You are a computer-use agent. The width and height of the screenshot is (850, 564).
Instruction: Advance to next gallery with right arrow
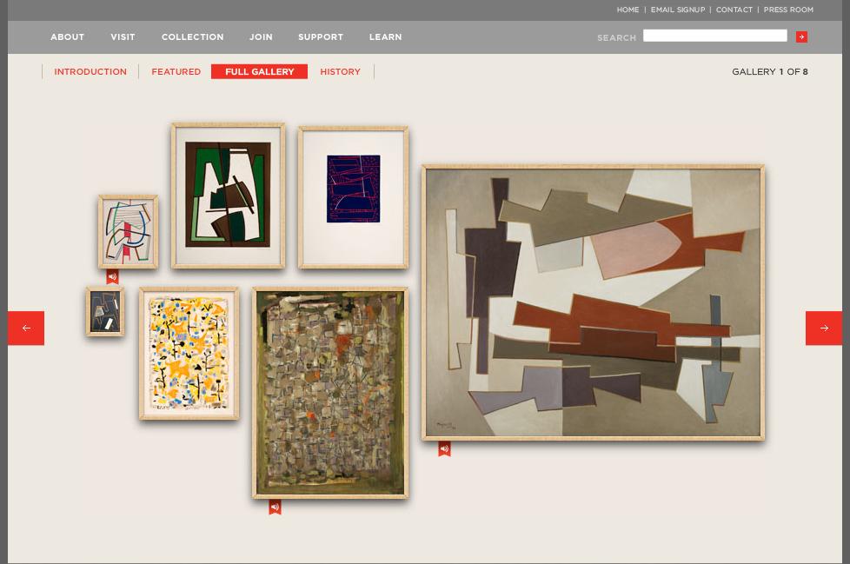pos(823,328)
